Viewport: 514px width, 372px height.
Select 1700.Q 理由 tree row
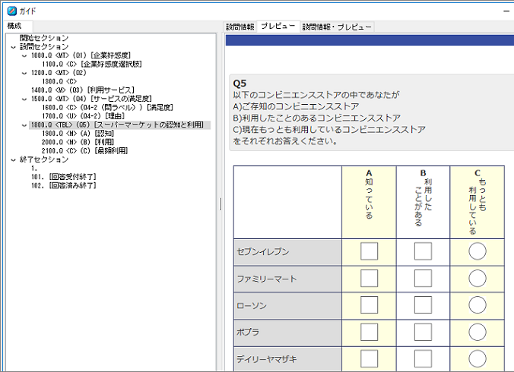point(84,116)
